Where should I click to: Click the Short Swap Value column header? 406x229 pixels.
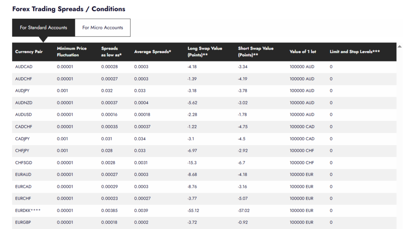pyautogui.click(x=256, y=52)
